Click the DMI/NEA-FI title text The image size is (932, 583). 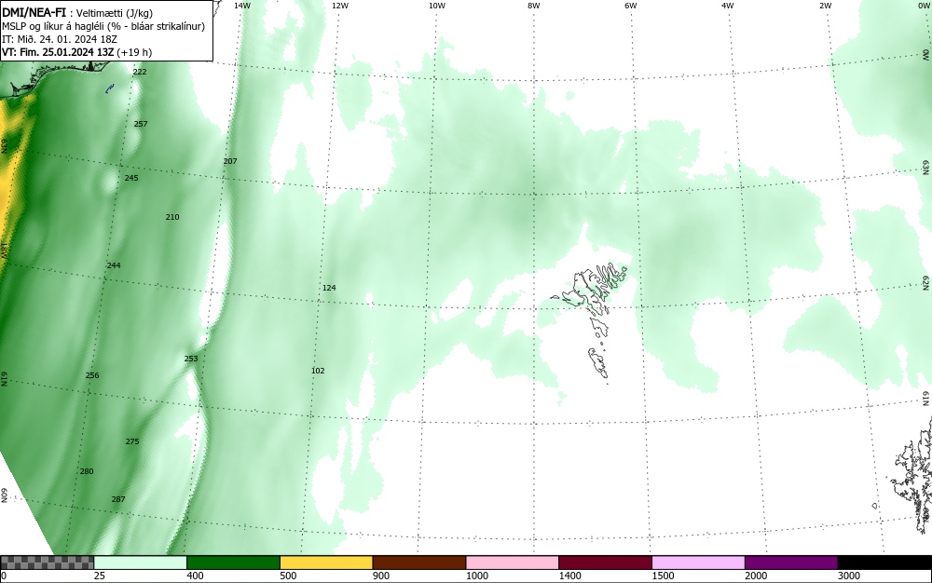point(34,13)
